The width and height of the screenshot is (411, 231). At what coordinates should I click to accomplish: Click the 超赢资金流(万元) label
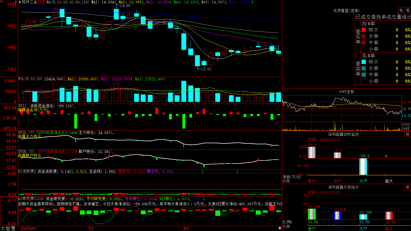tap(33, 110)
